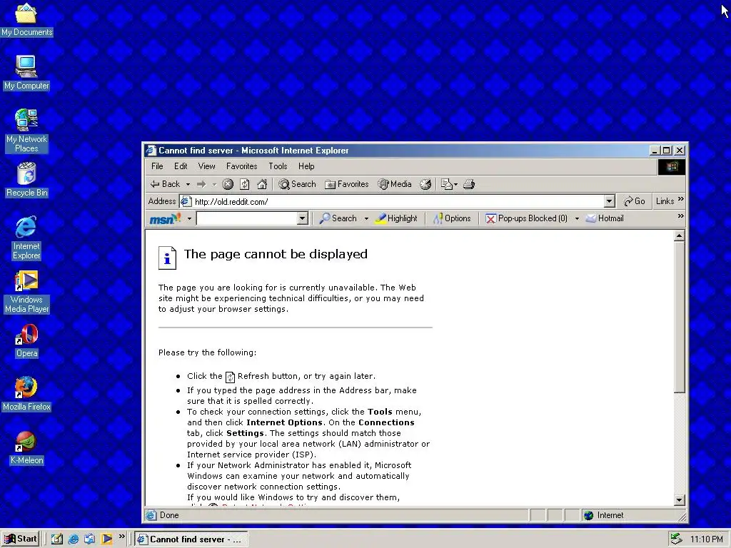Click the taskbar clock 11:10 PM

tap(706, 539)
